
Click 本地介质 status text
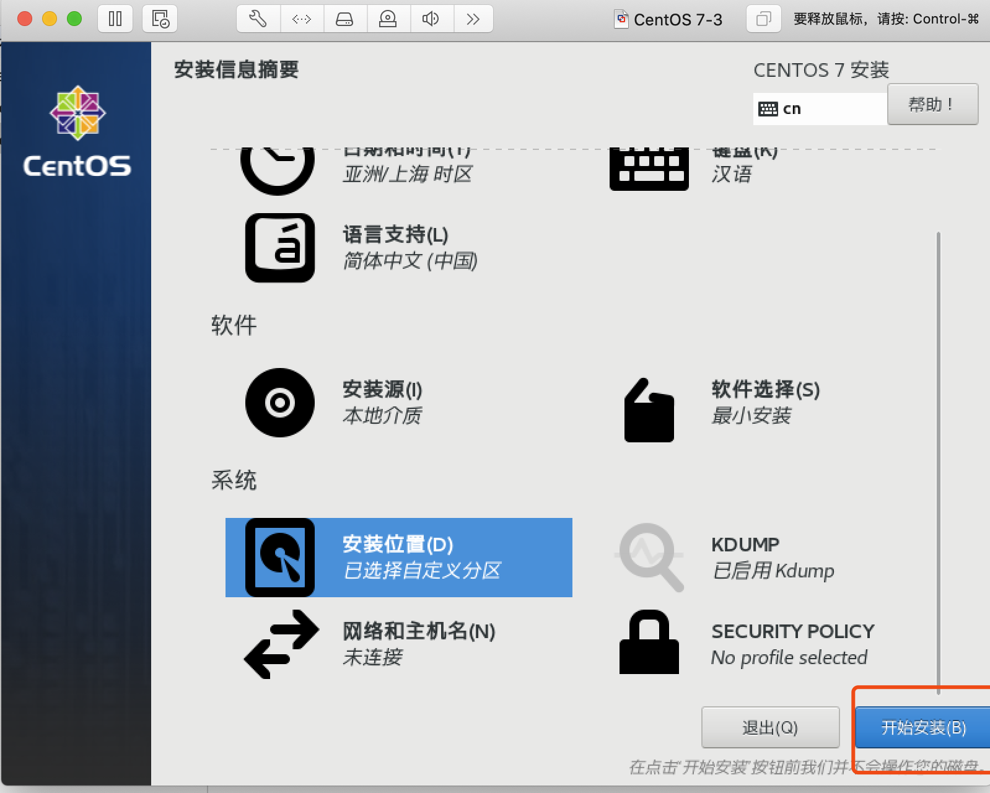(382, 415)
